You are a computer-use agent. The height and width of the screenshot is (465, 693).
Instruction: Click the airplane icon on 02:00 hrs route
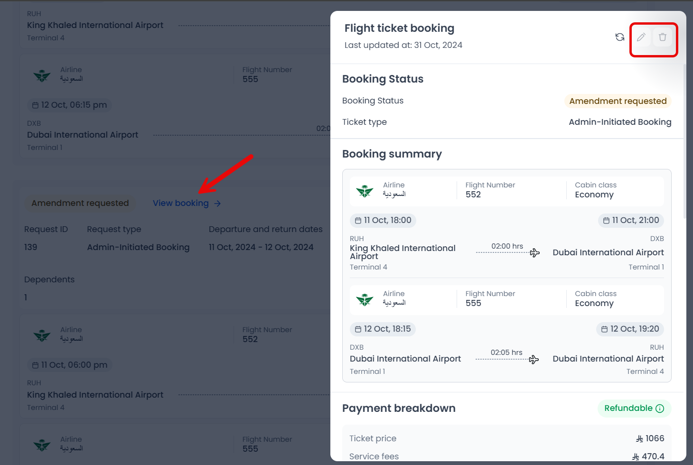click(x=535, y=253)
